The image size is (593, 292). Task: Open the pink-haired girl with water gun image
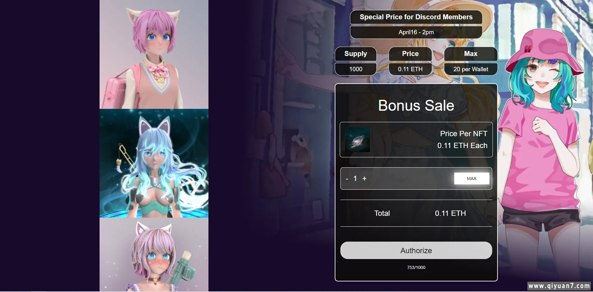tap(154, 255)
